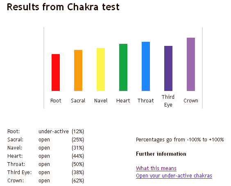Click the Sacral label under the chart
The image size is (231, 186).
78,101
